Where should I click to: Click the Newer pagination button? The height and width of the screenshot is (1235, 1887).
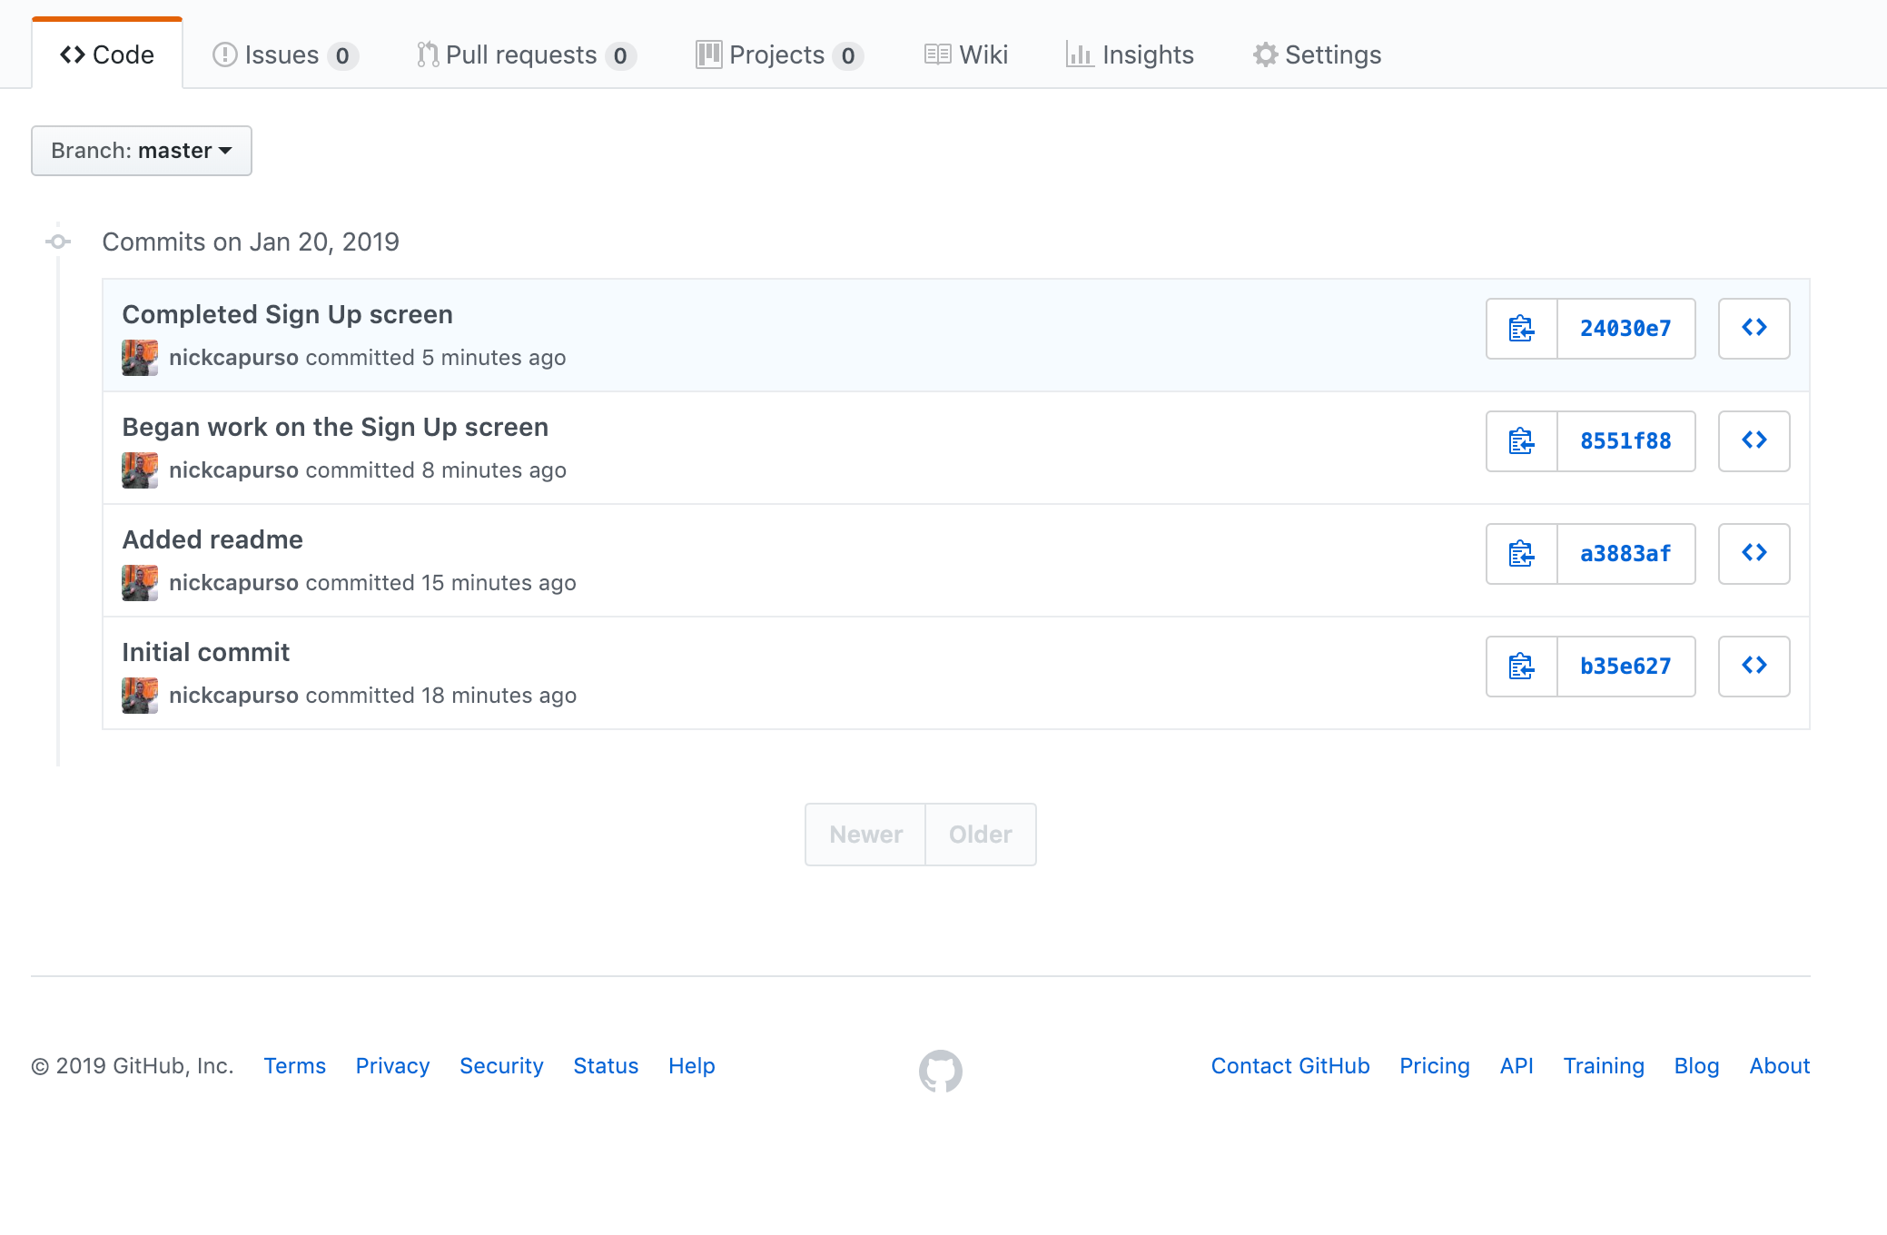click(x=865, y=835)
